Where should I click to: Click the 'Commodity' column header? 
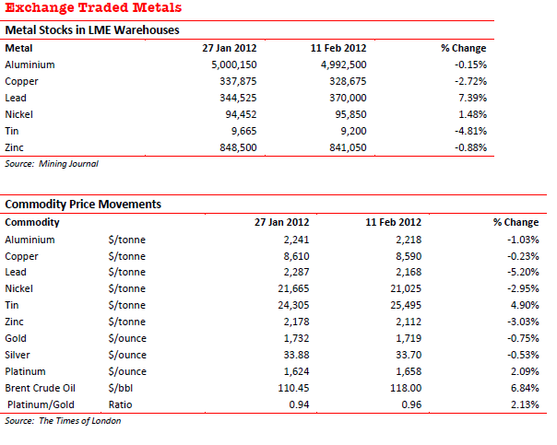point(32,222)
